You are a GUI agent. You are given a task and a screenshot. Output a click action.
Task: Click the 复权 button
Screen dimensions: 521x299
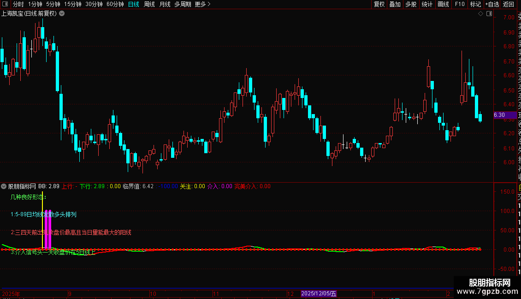(379, 4)
